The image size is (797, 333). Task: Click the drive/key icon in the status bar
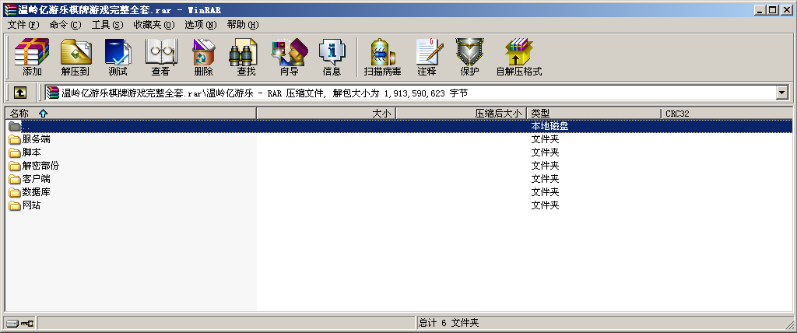(x=20, y=323)
